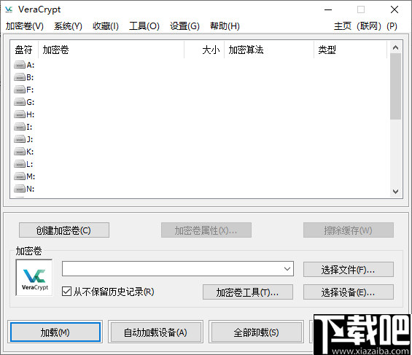Click the 大小 column header

pyautogui.click(x=204, y=50)
